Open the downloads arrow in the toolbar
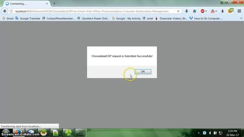Viewport: 244px width, 137px height. click(x=186, y=11)
